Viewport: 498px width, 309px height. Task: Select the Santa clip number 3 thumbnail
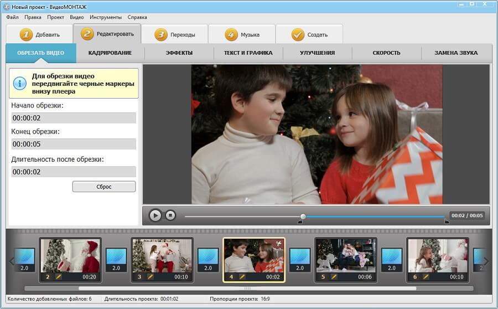pyautogui.click(x=162, y=255)
